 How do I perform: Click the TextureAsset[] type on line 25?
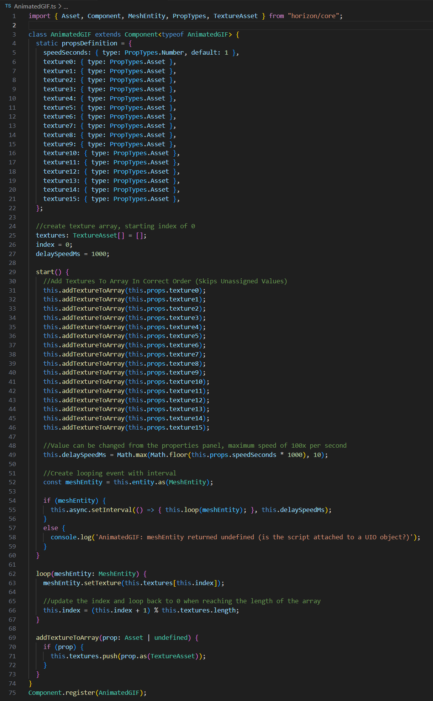point(99,236)
